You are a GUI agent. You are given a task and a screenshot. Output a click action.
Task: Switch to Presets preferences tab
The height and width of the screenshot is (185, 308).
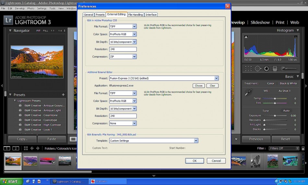click(x=100, y=15)
